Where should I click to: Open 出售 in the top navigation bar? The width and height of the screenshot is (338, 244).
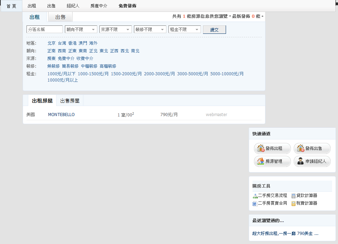(x=51, y=6)
